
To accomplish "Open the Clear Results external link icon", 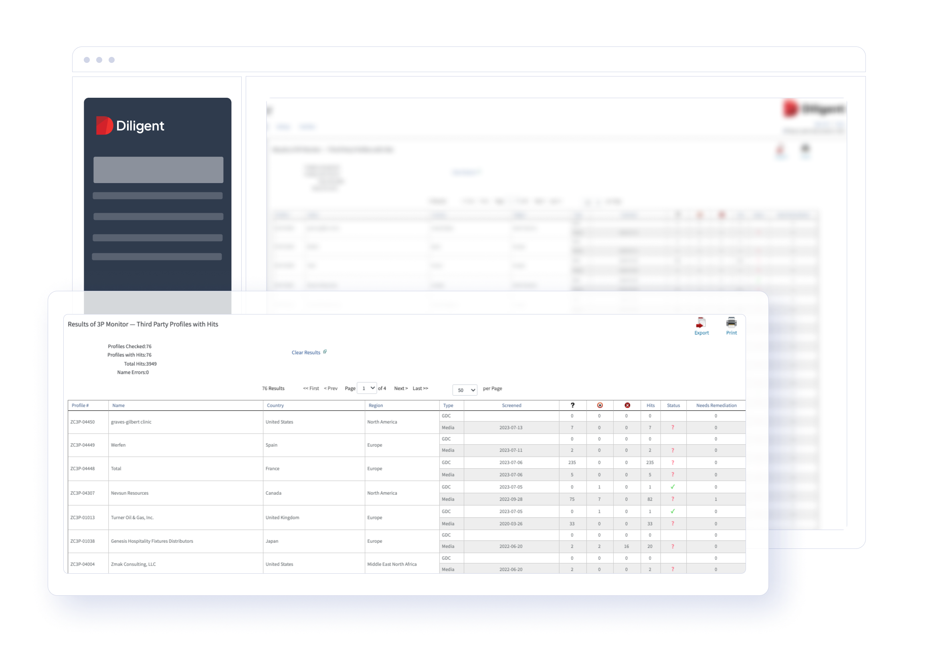I will point(325,352).
